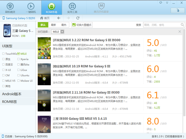
Task: Click the magnifier search icon
Action: click(182, 25)
